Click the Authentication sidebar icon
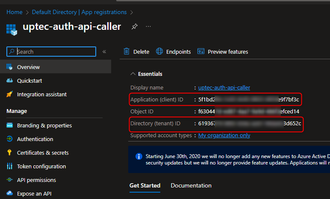330x199 pixels. (x=9, y=139)
